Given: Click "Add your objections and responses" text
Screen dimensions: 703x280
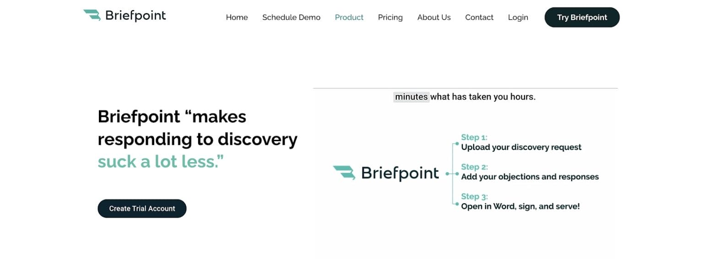Looking at the screenshot, I should point(530,177).
